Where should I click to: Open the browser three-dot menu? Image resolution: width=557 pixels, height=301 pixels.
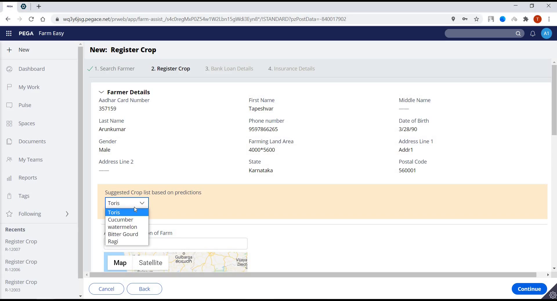coord(549,19)
